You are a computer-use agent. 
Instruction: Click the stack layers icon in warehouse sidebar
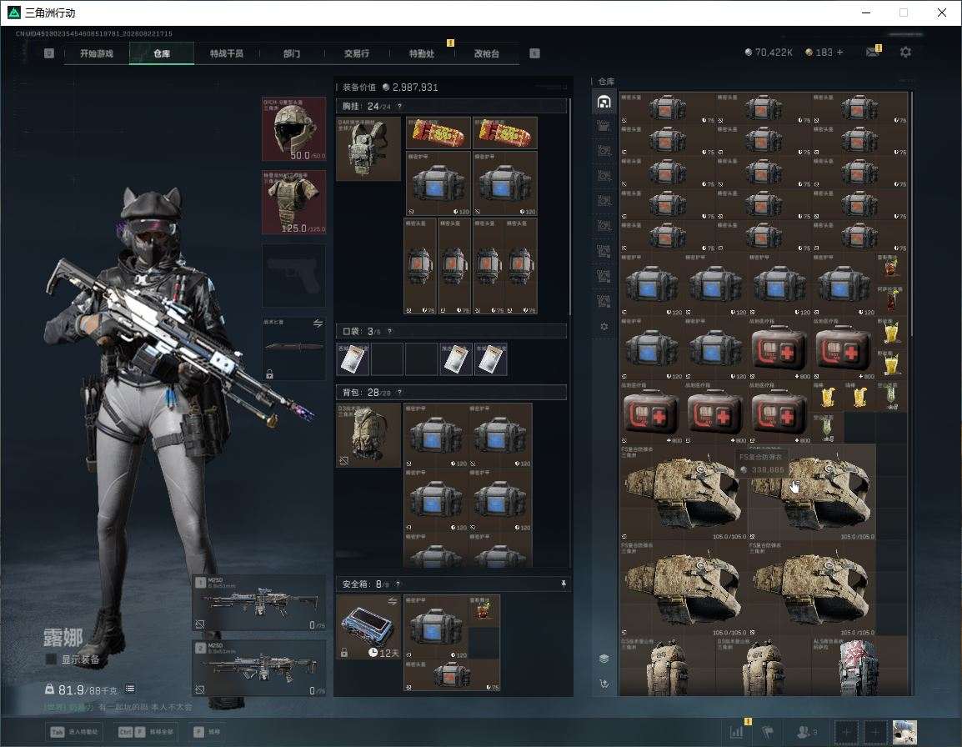tap(604, 659)
